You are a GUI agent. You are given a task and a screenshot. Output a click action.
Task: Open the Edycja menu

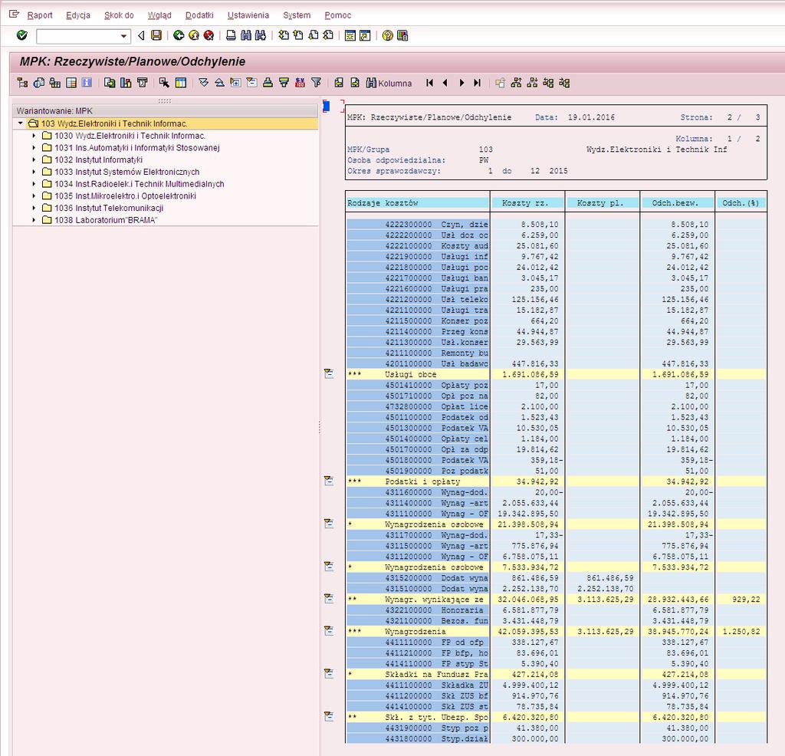78,15
